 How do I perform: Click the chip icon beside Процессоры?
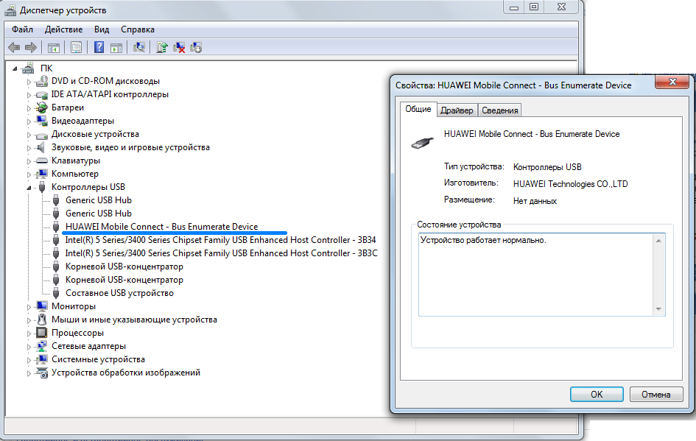coord(42,333)
